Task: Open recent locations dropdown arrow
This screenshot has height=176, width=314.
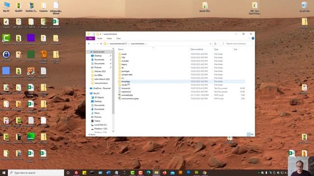Action: 98,44
